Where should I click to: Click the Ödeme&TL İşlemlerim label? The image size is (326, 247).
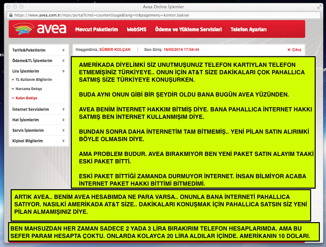click(x=32, y=61)
